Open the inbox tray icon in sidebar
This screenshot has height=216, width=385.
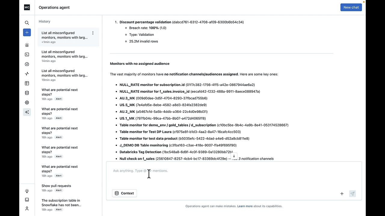tap(27, 200)
